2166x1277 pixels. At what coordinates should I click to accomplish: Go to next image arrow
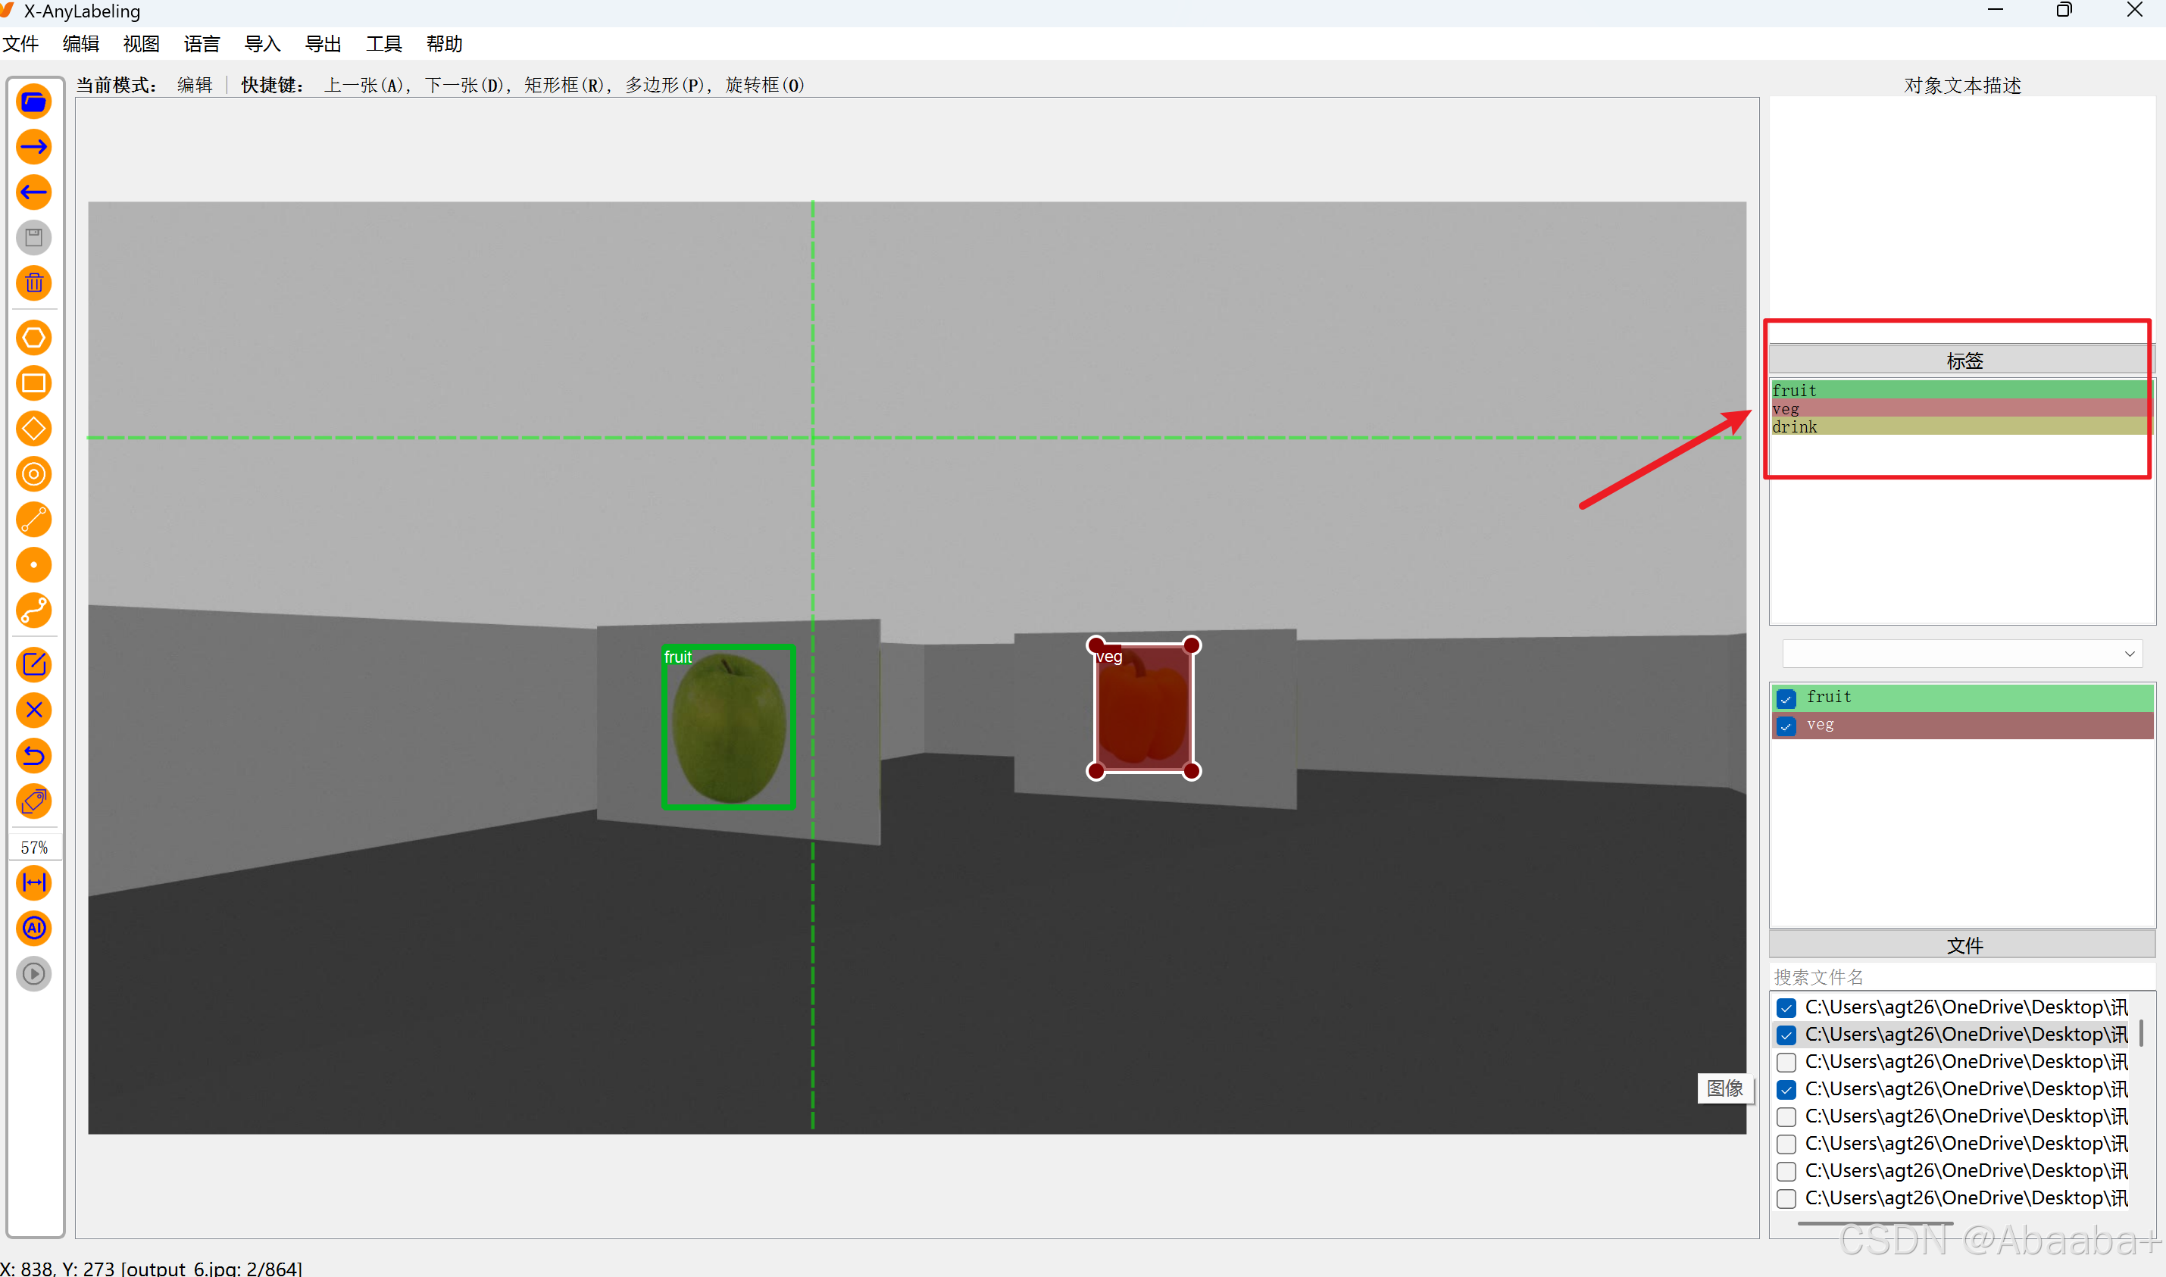[x=33, y=147]
